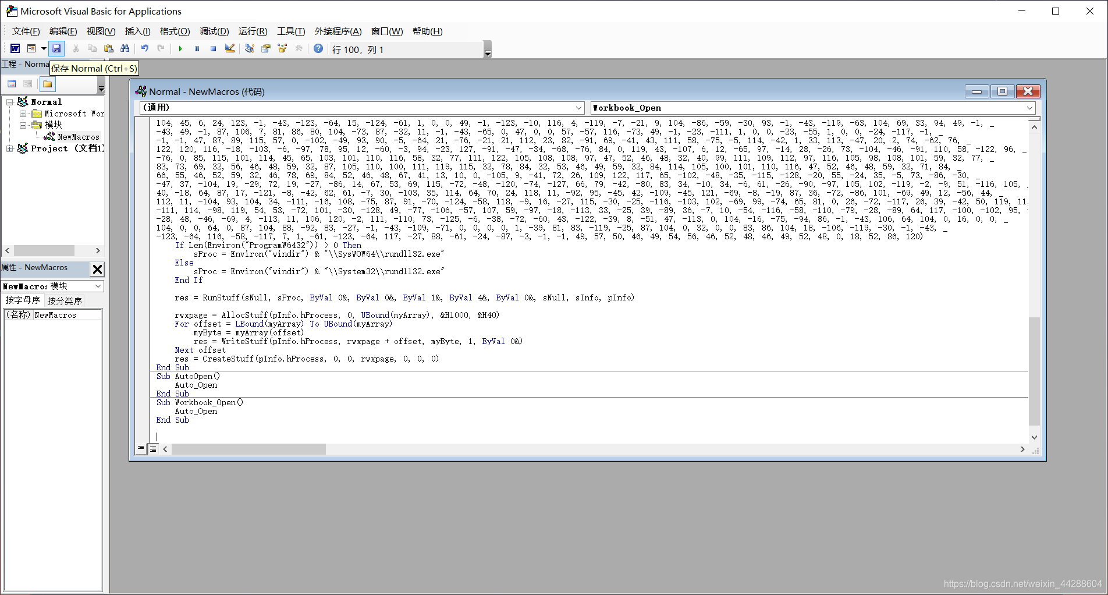Expand the Project (文档1) node
Image resolution: width=1108 pixels, height=595 pixels.
click(x=9, y=148)
